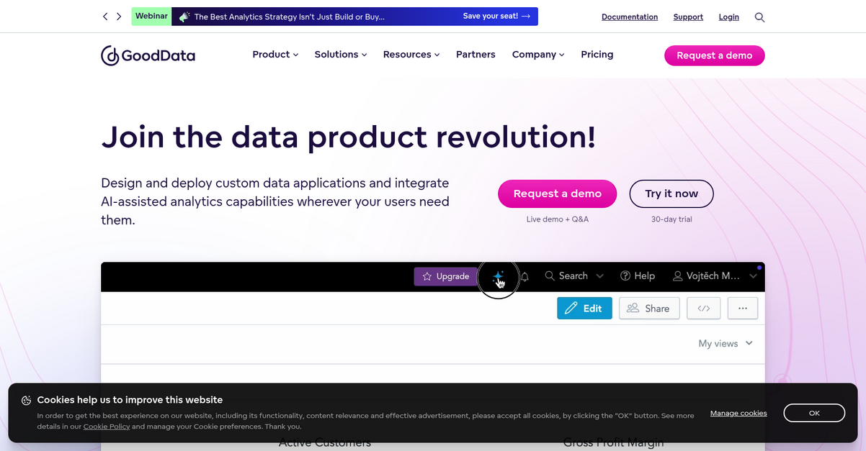The width and height of the screenshot is (866, 451).
Task: Click the Login link
Action: coord(729,17)
